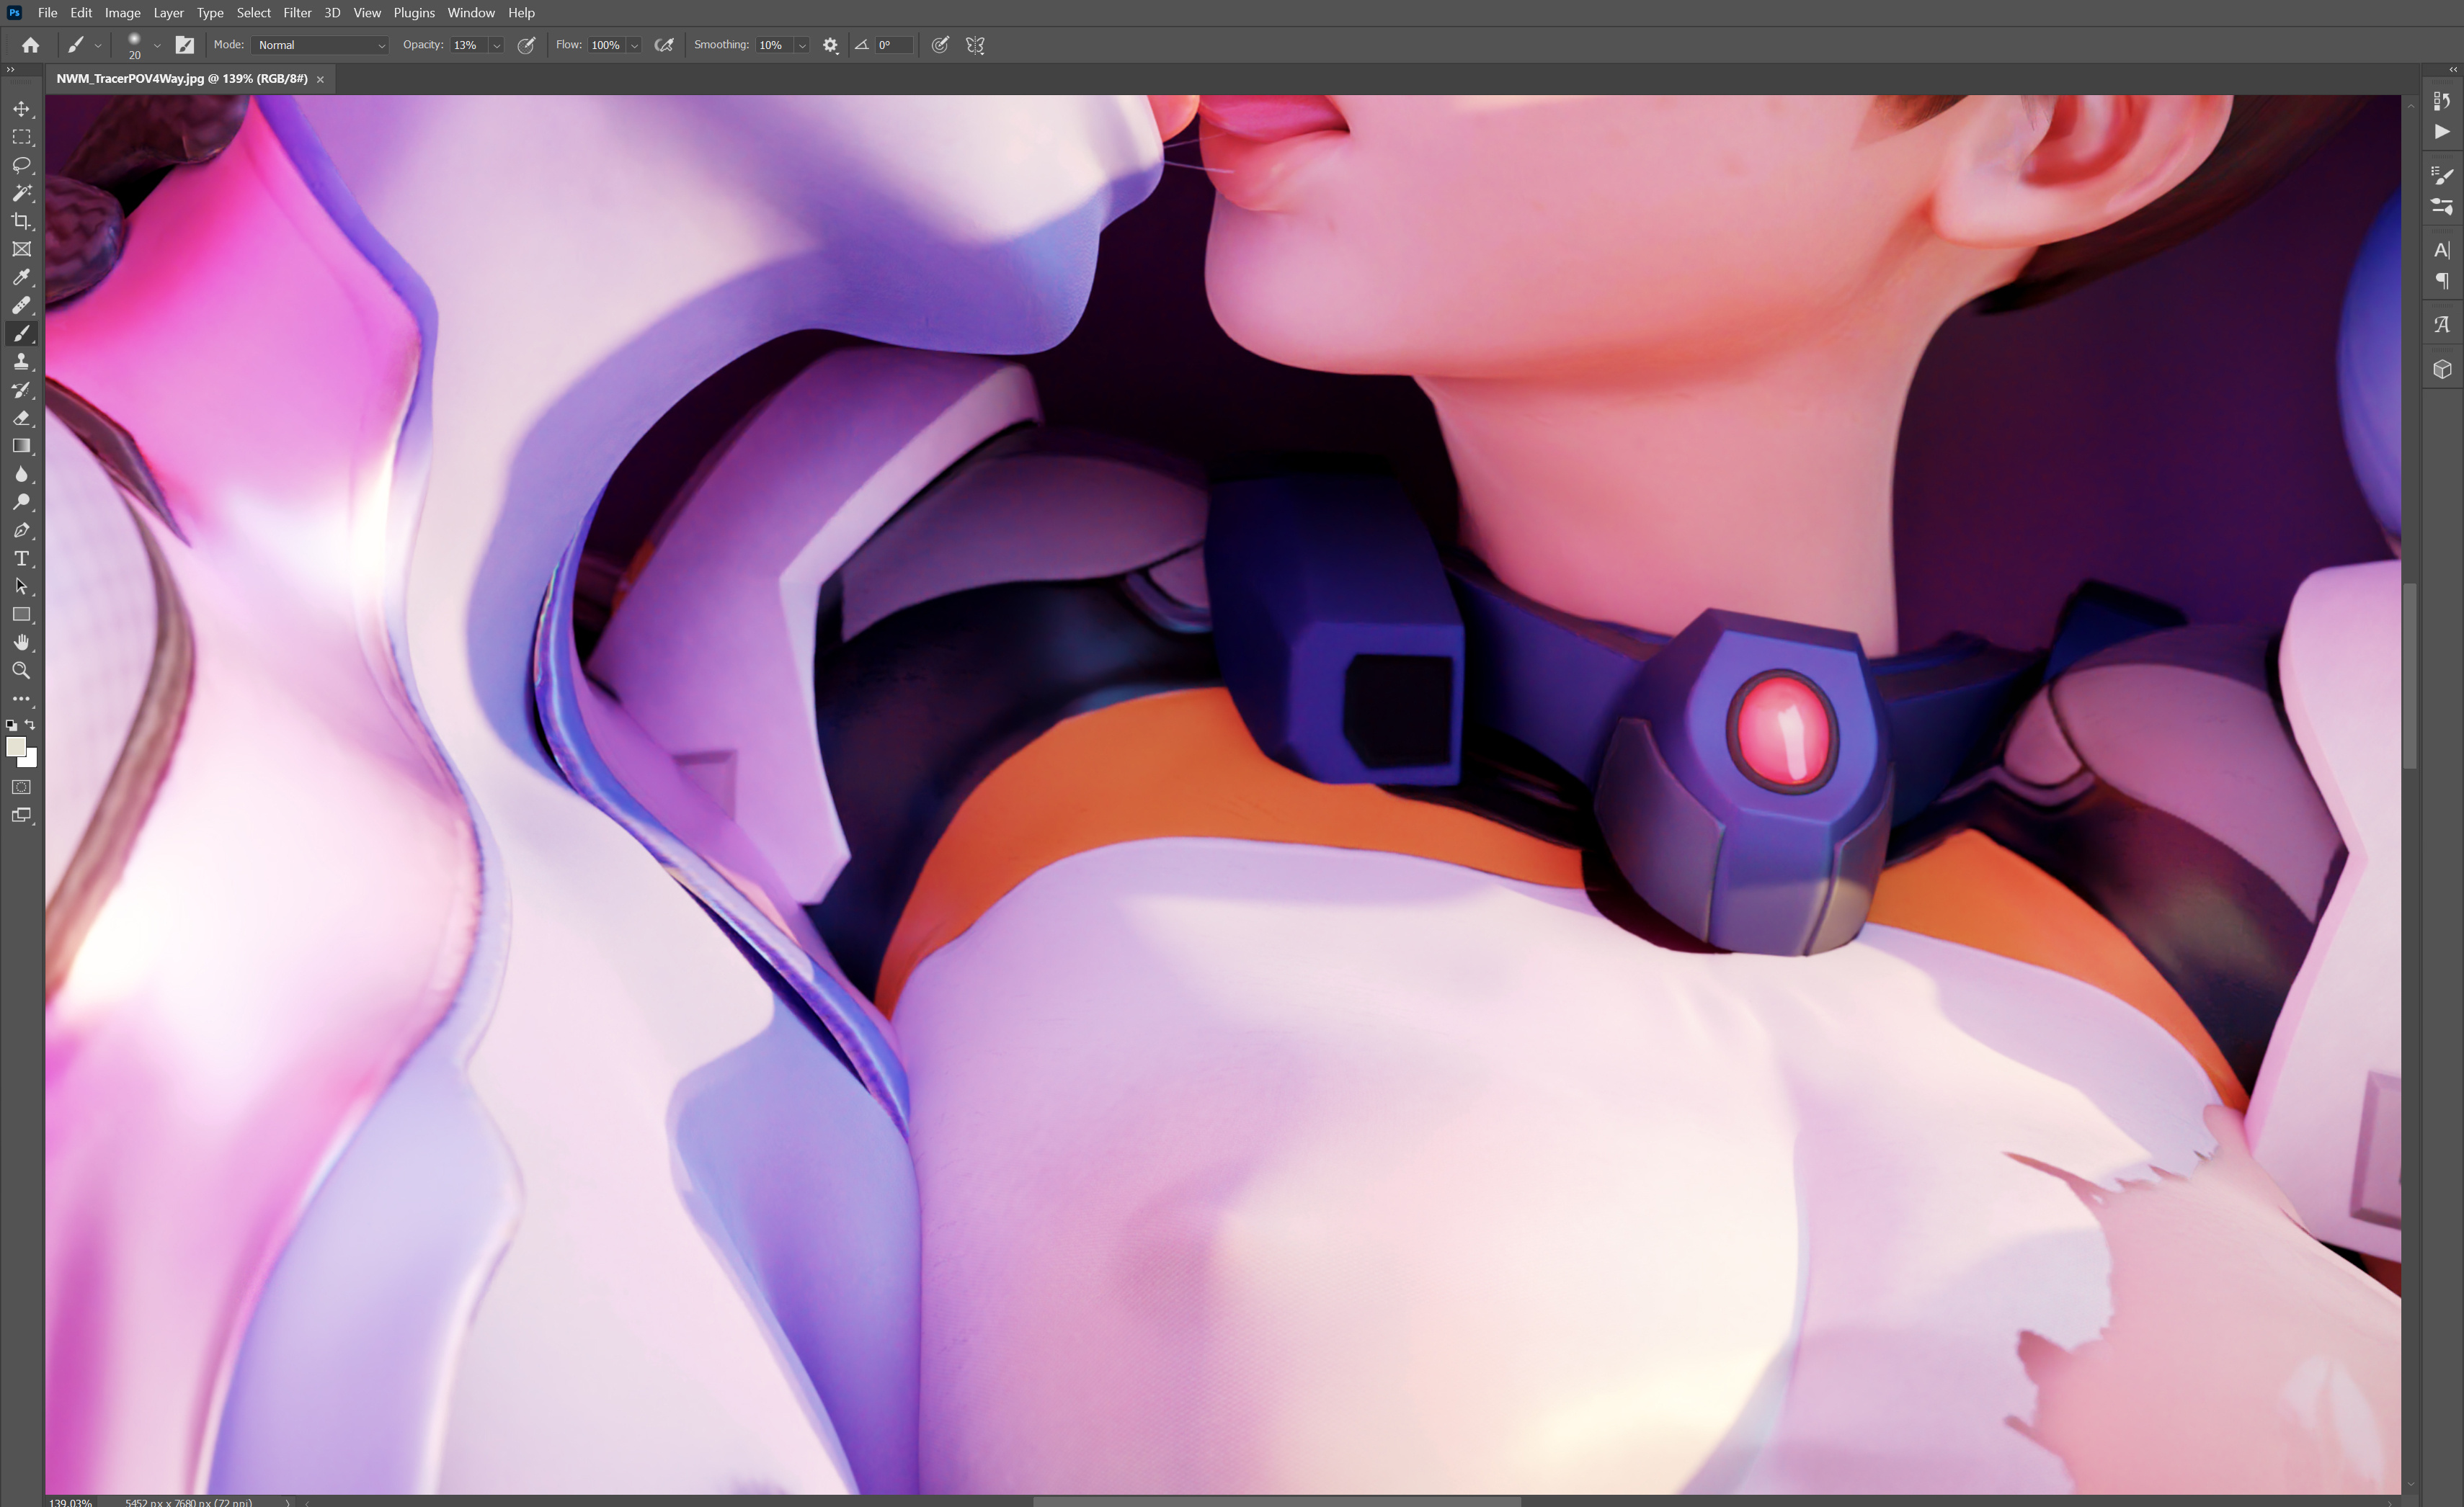Viewport: 2464px width, 1507px height.
Task: Open the Tool Preset picker arrow
Action: [97, 45]
